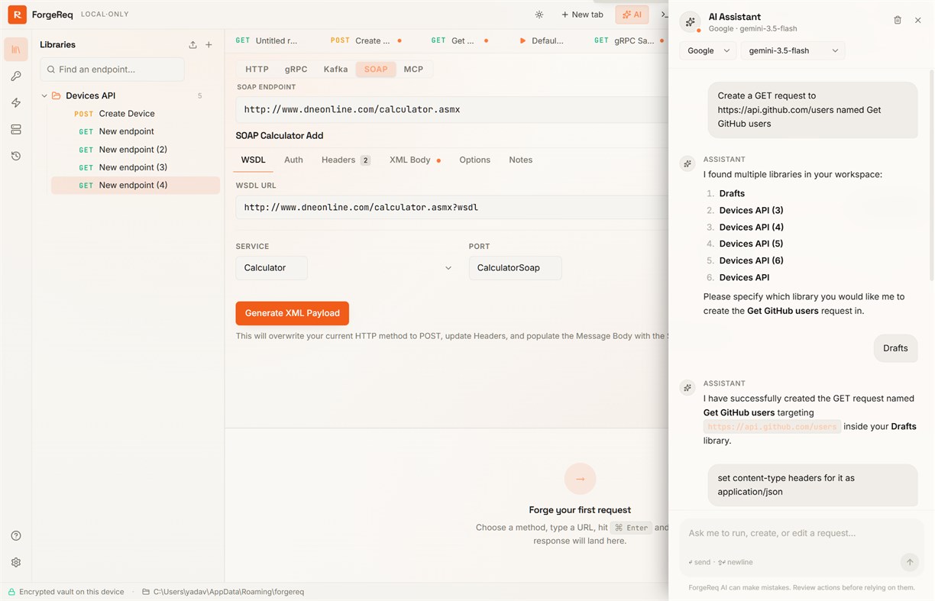Click the SOAP endpoint URL field
This screenshot has width=935, height=601.
(452, 109)
